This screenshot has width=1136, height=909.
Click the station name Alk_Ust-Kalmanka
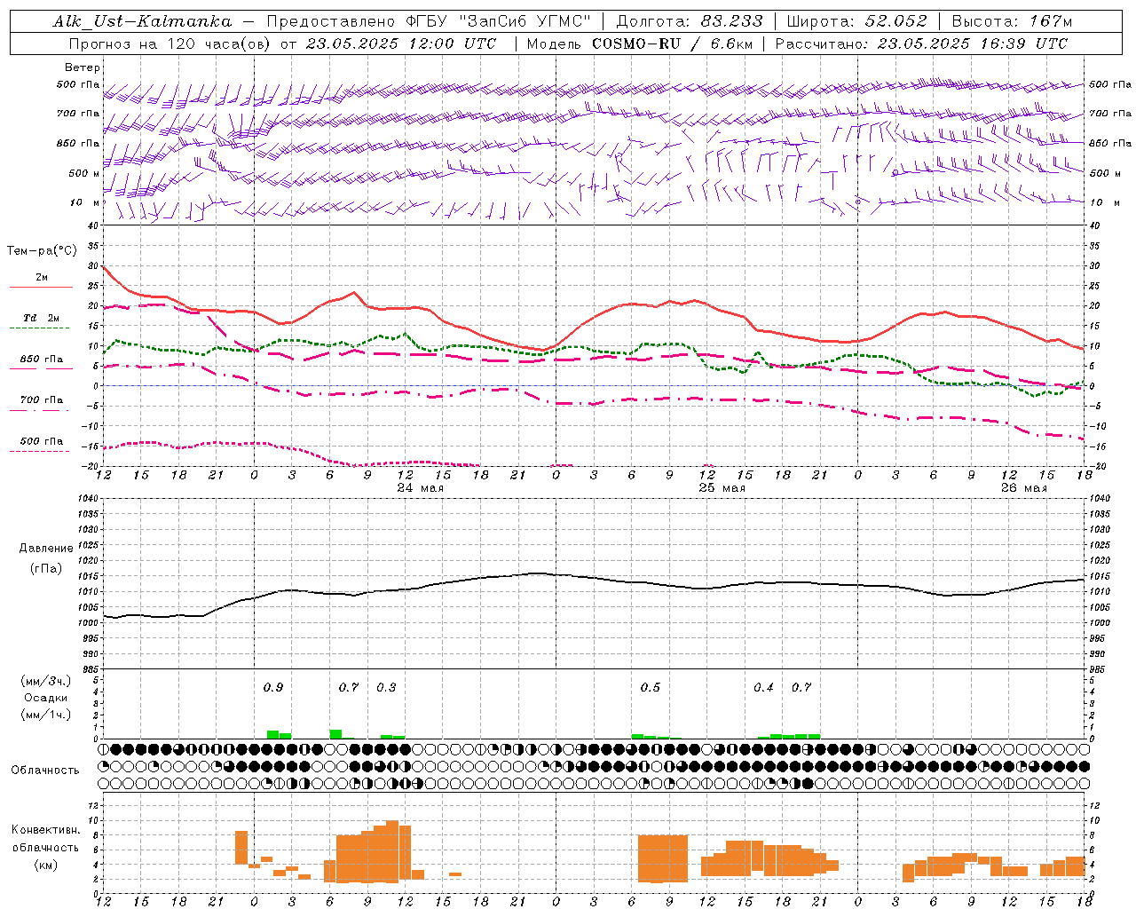tap(142, 21)
